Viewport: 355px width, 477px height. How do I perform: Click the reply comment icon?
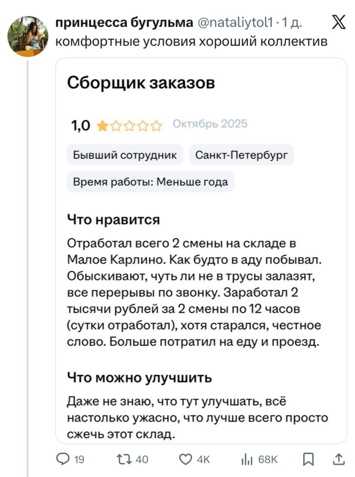(63, 460)
